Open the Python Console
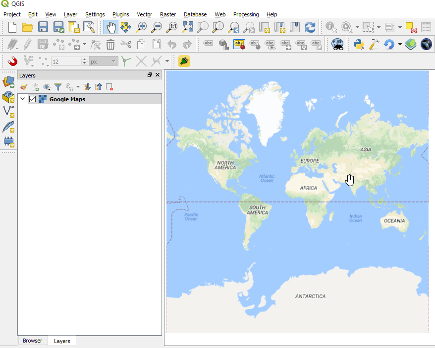The image size is (435, 348). click(x=358, y=44)
